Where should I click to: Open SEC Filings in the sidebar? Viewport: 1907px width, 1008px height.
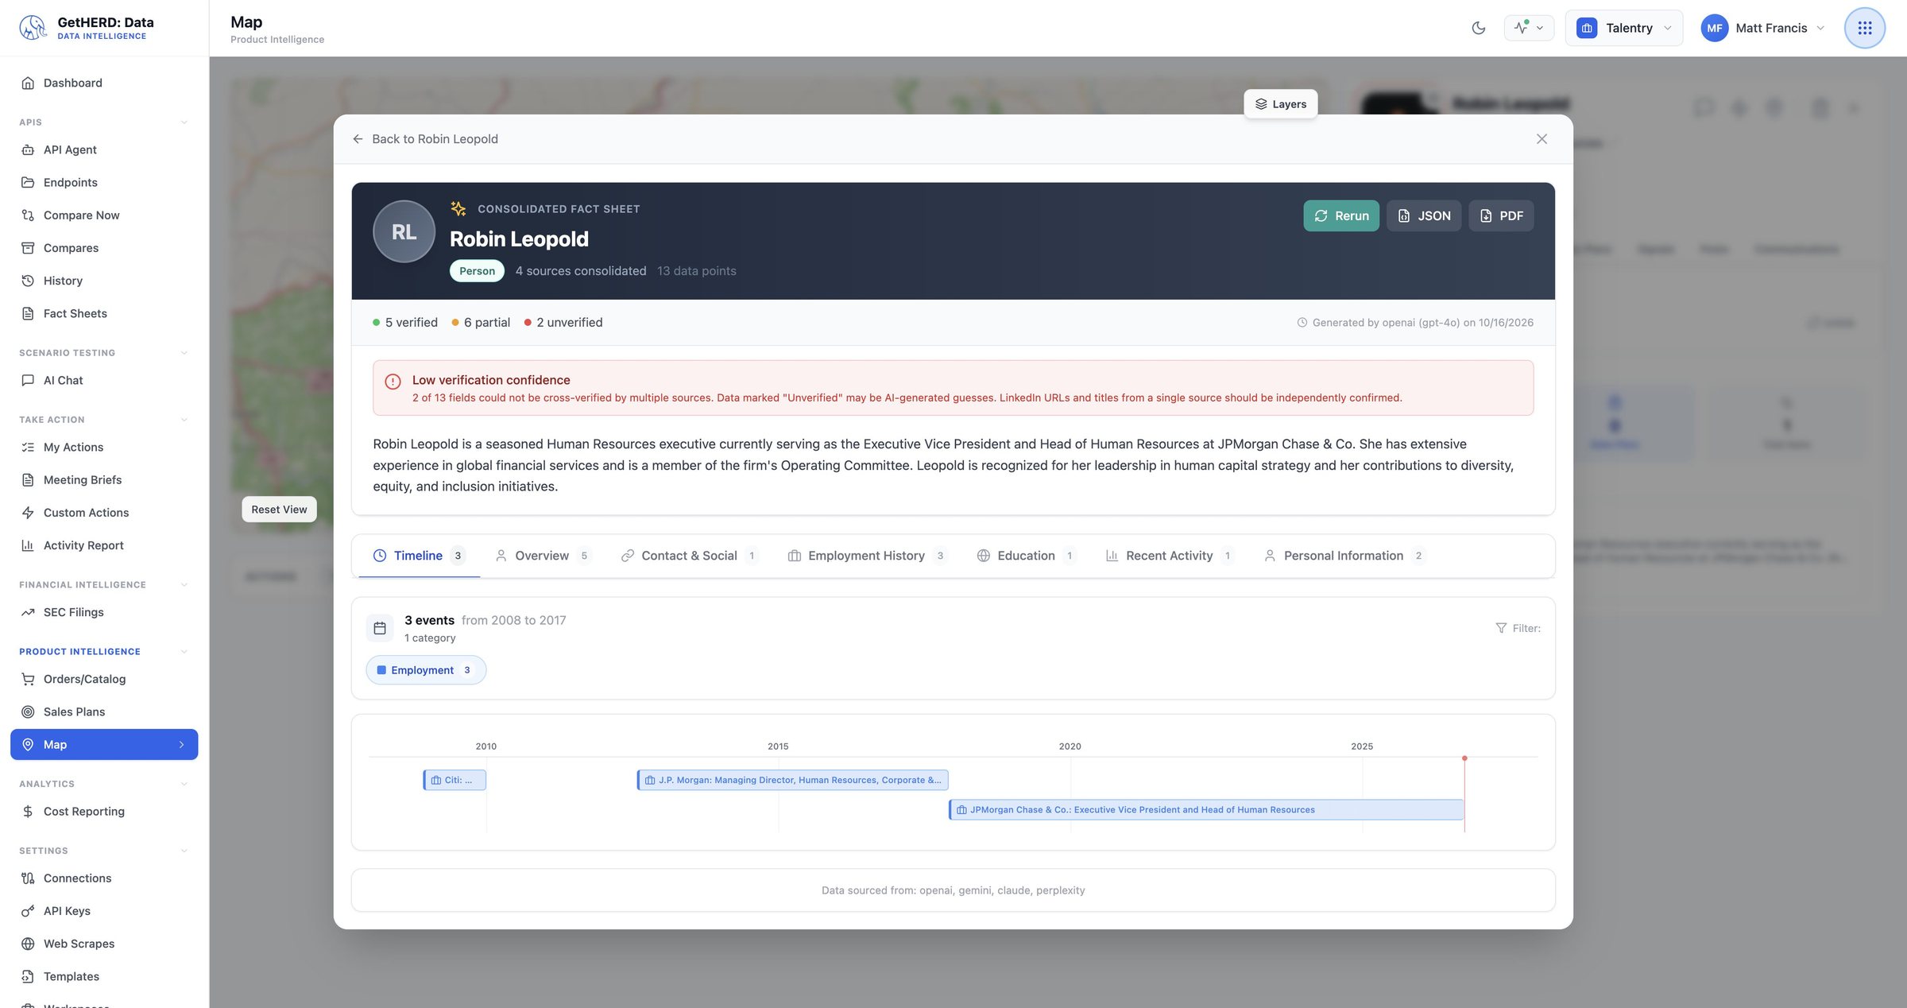[x=104, y=612]
